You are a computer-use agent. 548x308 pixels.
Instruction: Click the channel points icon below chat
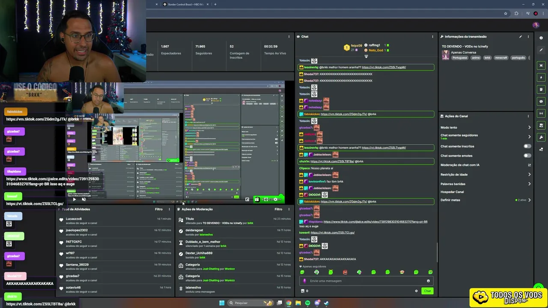[303, 291]
